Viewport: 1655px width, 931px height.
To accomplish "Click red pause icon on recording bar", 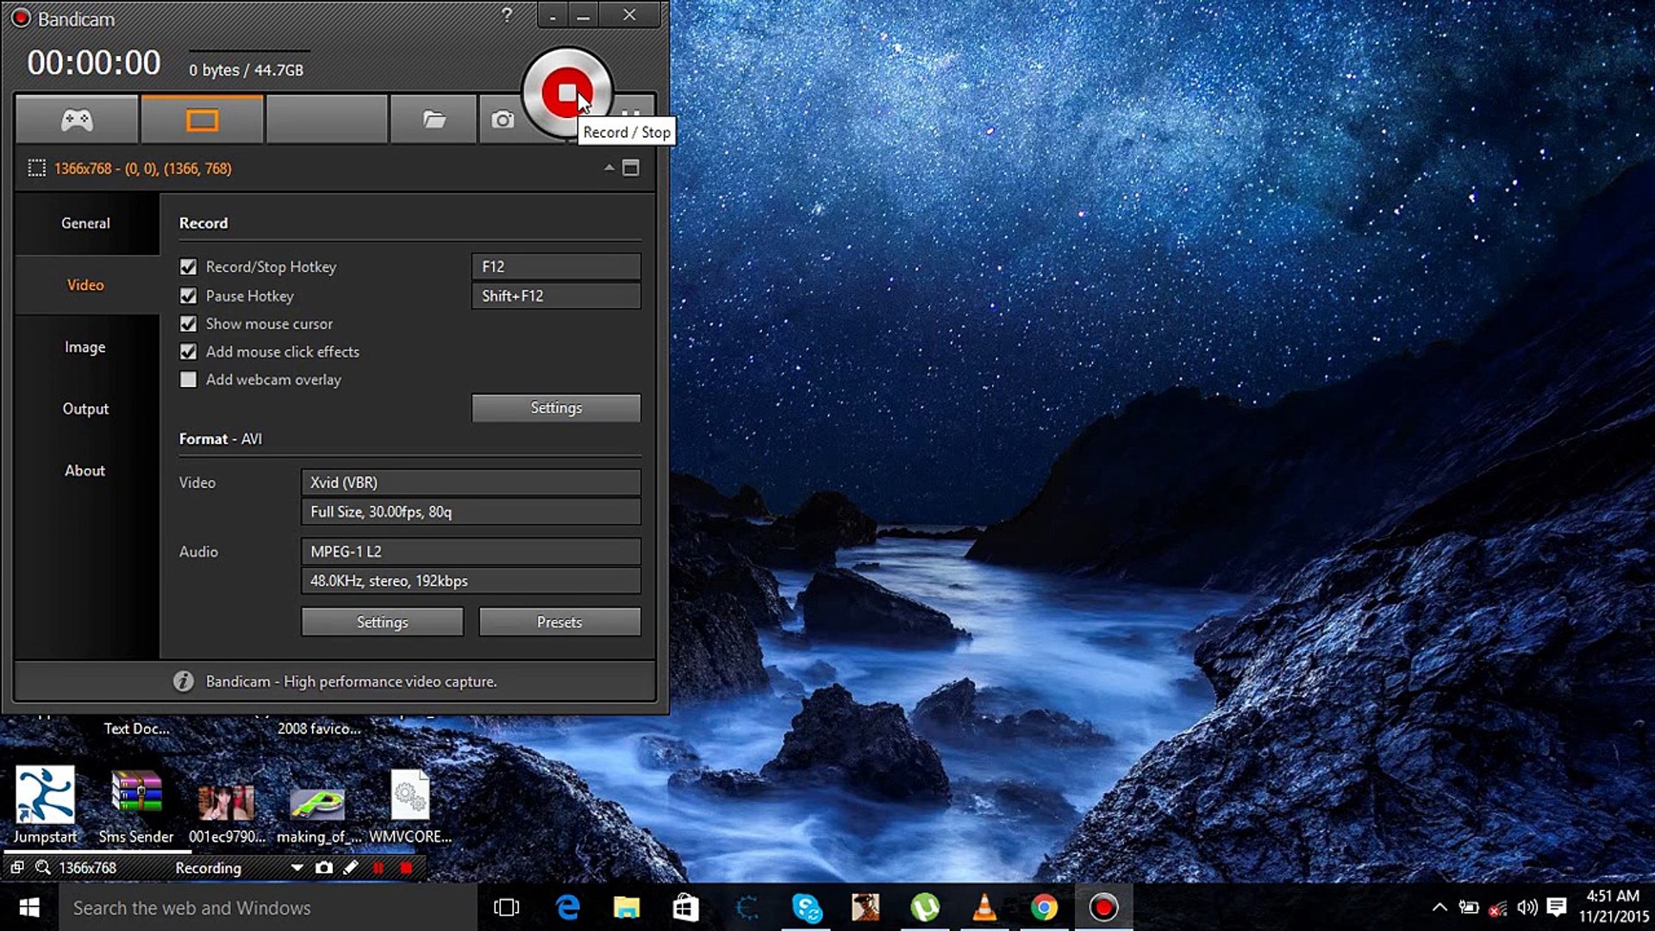I will point(378,867).
